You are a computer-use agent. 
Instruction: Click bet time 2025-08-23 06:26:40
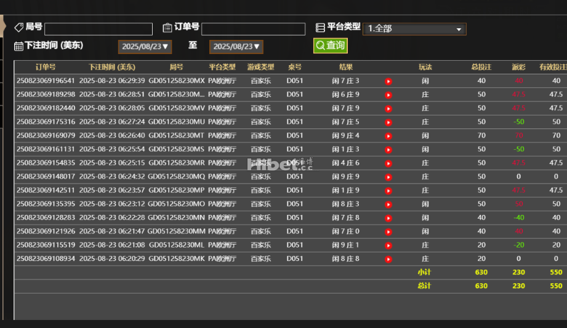tap(112, 136)
